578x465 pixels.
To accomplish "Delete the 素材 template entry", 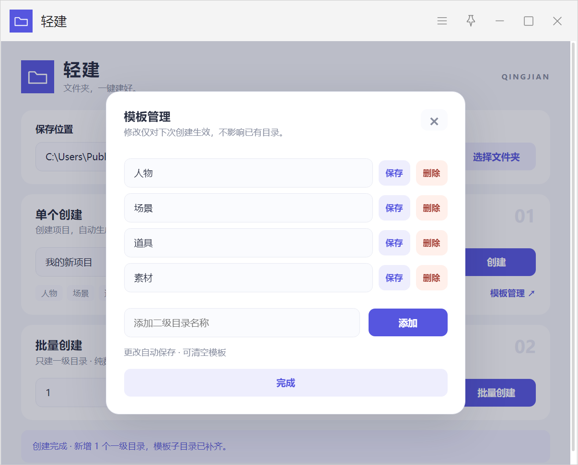I will (431, 277).
